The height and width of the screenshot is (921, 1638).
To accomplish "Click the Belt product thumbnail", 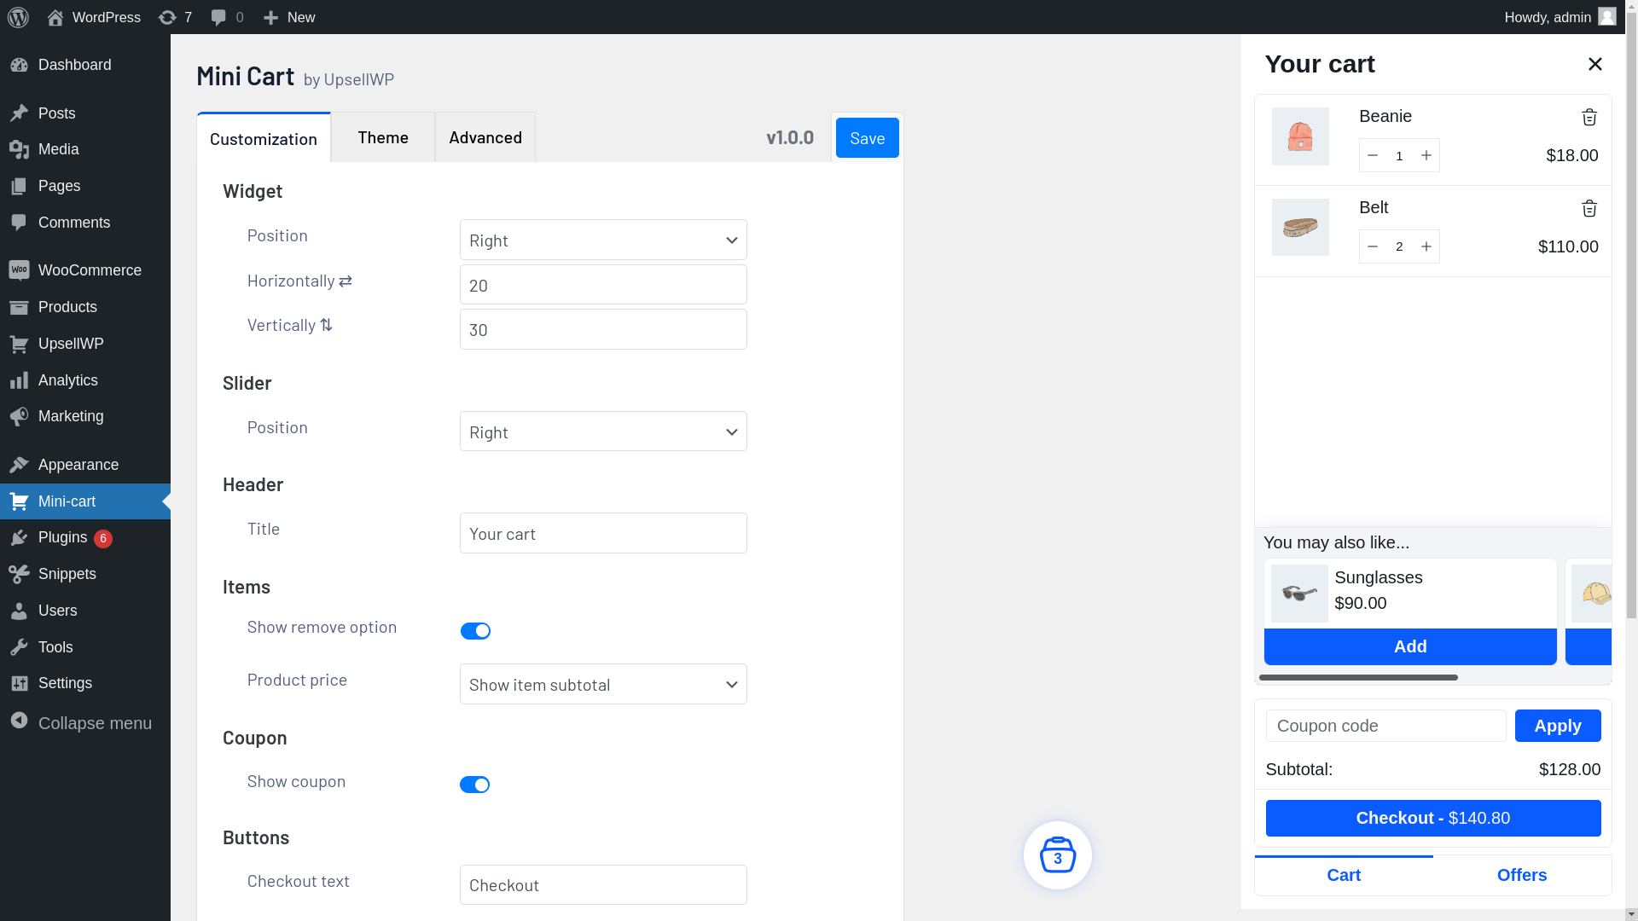I will pos(1300,228).
